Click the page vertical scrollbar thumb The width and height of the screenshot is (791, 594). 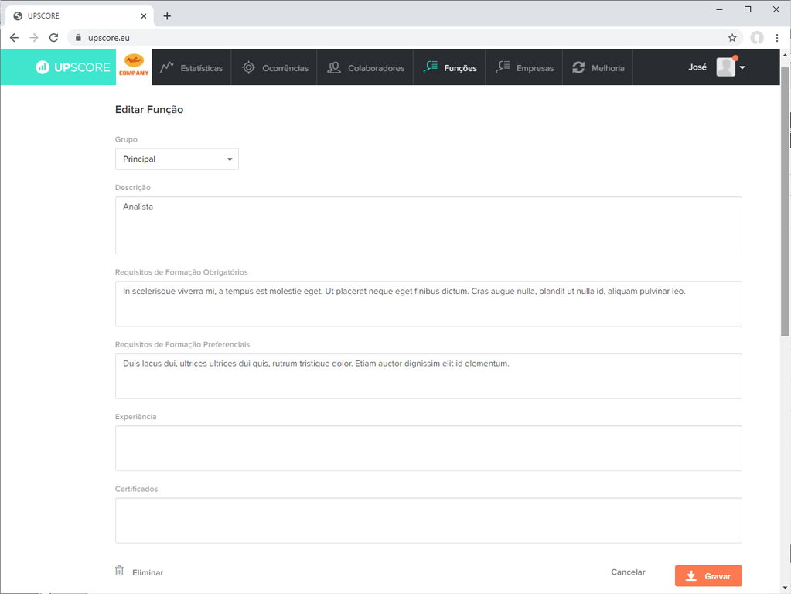coord(785,201)
